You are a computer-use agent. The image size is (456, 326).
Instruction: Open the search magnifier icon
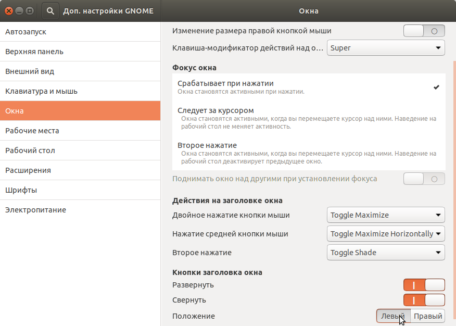coord(50,11)
